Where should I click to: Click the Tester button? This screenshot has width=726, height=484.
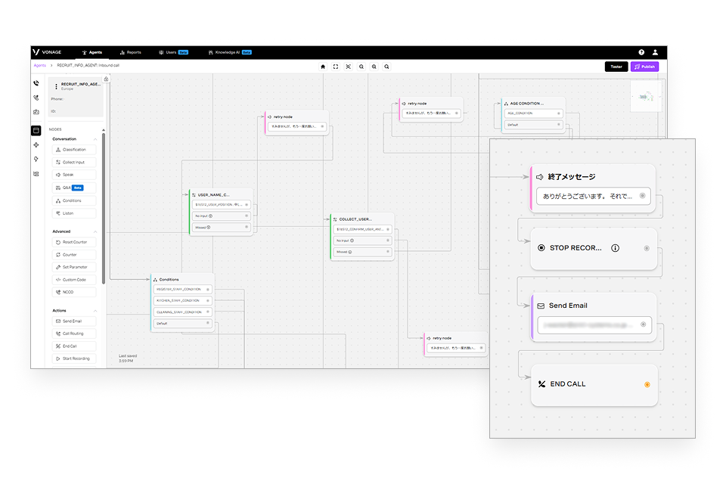click(x=616, y=67)
